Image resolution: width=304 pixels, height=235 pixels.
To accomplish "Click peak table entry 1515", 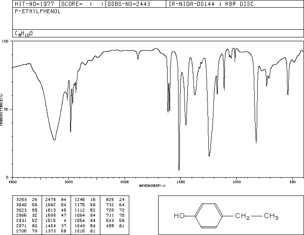I will [x=51, y=221].
